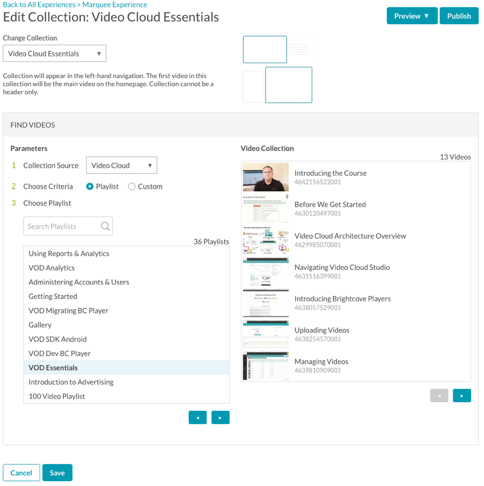Screen dimensions: 484x486
Task: Go to next page of playlists
Action: tap(220, 418)
